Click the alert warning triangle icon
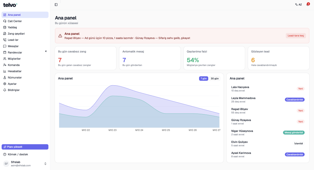 (x=60, y=36)
